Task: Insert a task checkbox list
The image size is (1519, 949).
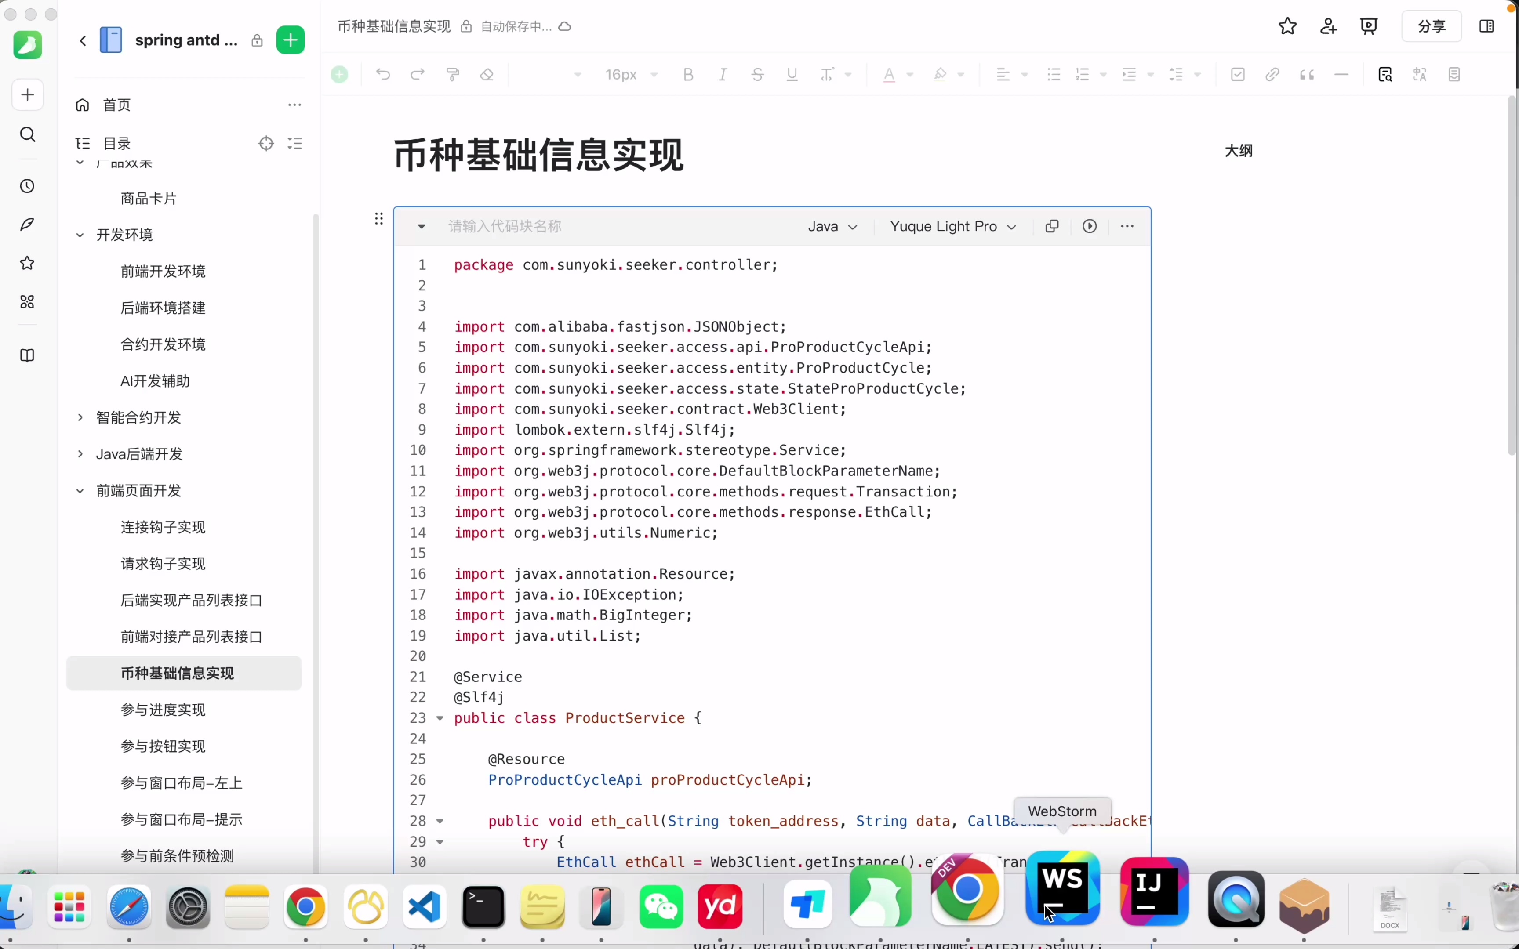Action: pyautogui.click(x=1237, y=74)
